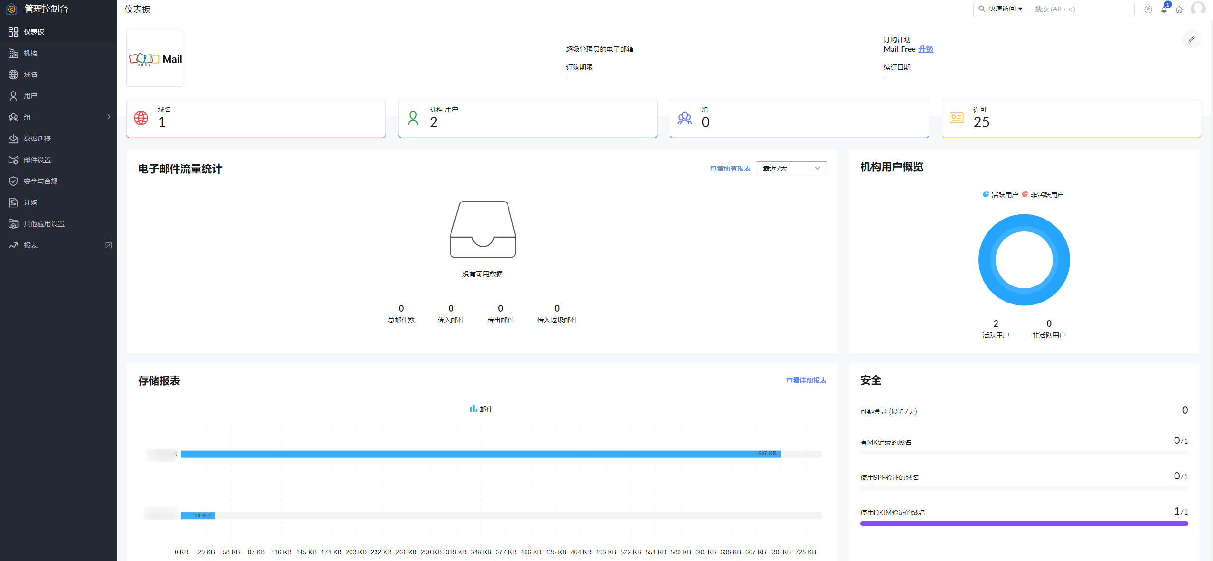Click the group icon on the 组 card
Viewport: 1213px width, 561px height.
click(685, 118)
